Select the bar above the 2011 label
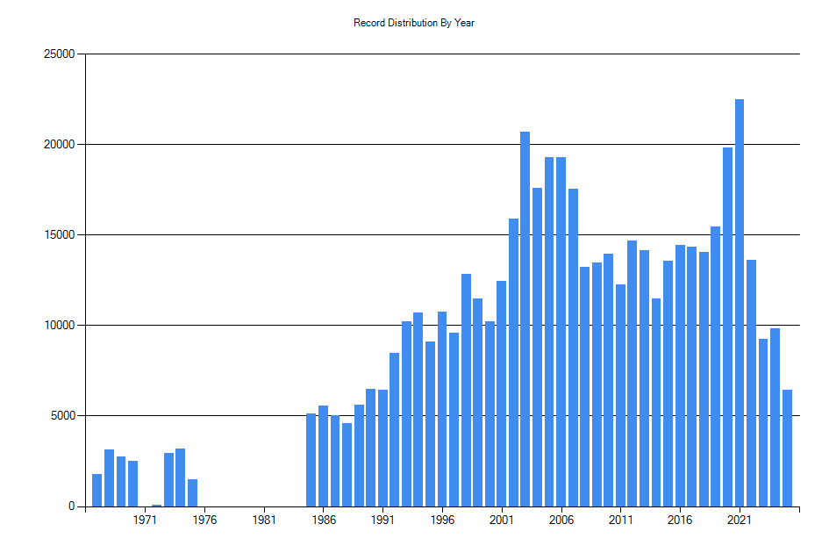 click(620, 395)
